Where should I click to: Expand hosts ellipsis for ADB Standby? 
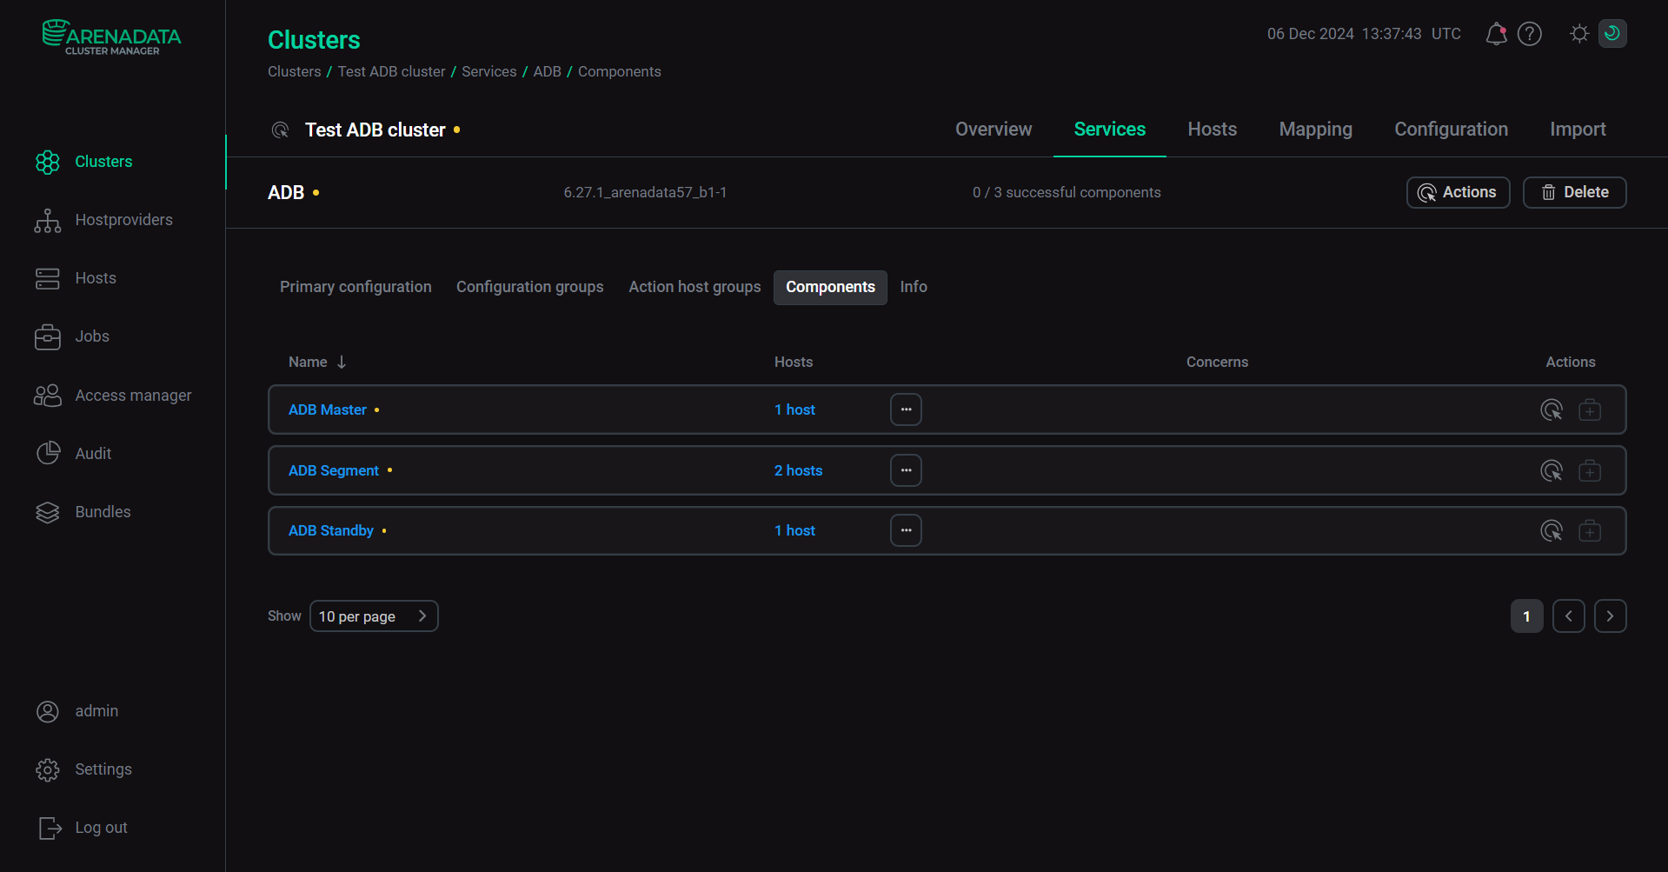pyautogui.click(x=906, y=530)
